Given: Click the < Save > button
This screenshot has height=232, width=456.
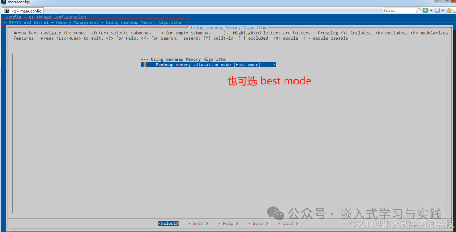Looking at the screenshot, I should click(258, 224).
